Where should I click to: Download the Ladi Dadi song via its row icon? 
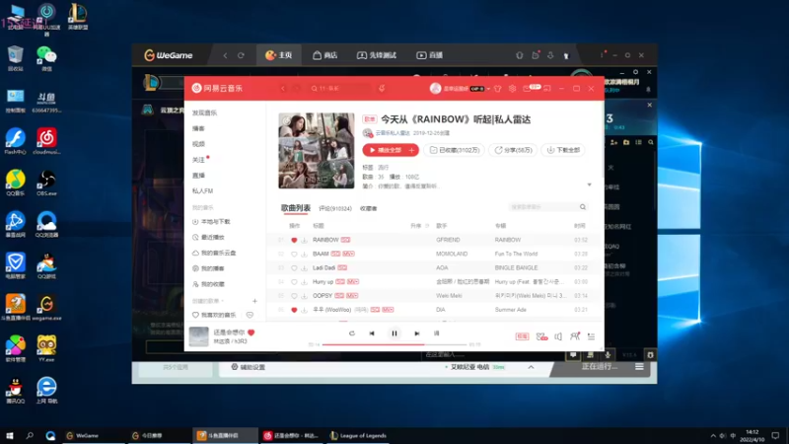coord(304,268)
